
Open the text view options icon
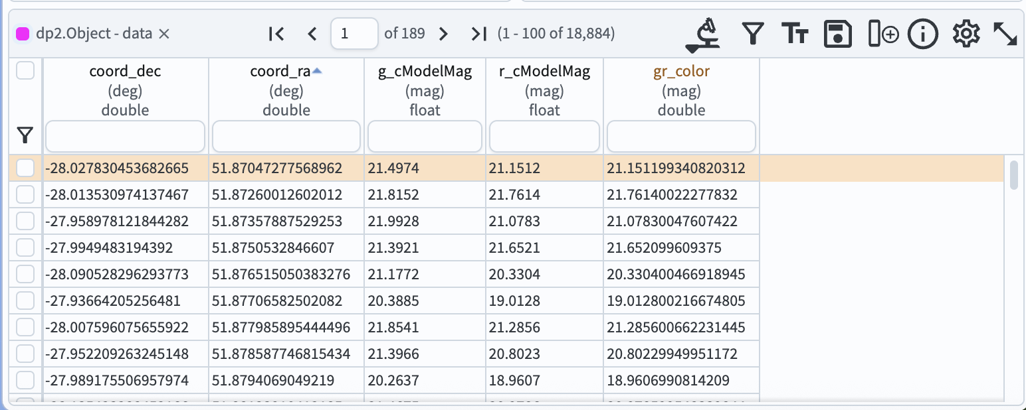(x=794, y=34)
